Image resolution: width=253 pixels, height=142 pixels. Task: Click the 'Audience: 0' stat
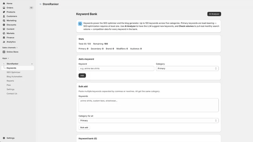click(136, 49)
